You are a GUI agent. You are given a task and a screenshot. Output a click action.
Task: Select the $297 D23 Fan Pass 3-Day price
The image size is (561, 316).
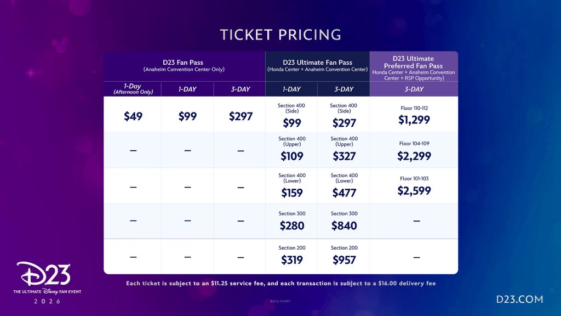click(239, 116)
